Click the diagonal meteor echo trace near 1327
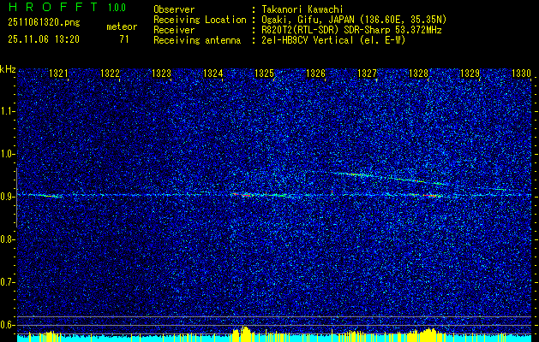 pos(388,178)
